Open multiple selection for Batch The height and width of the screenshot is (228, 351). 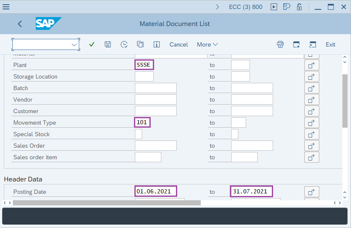point(312,88)
